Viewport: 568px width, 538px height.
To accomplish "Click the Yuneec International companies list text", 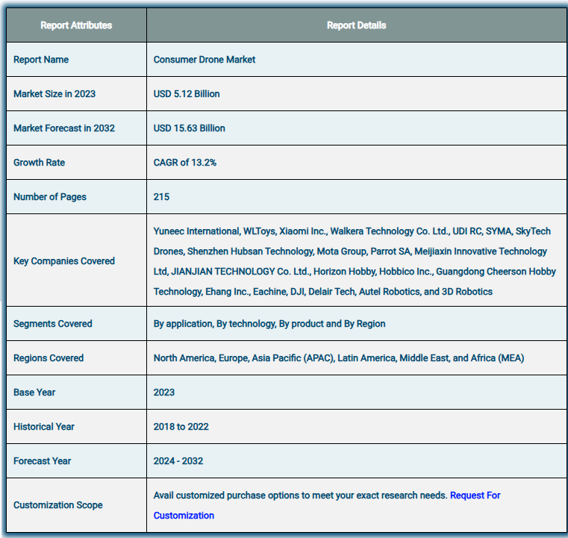I will coord(355,261).
